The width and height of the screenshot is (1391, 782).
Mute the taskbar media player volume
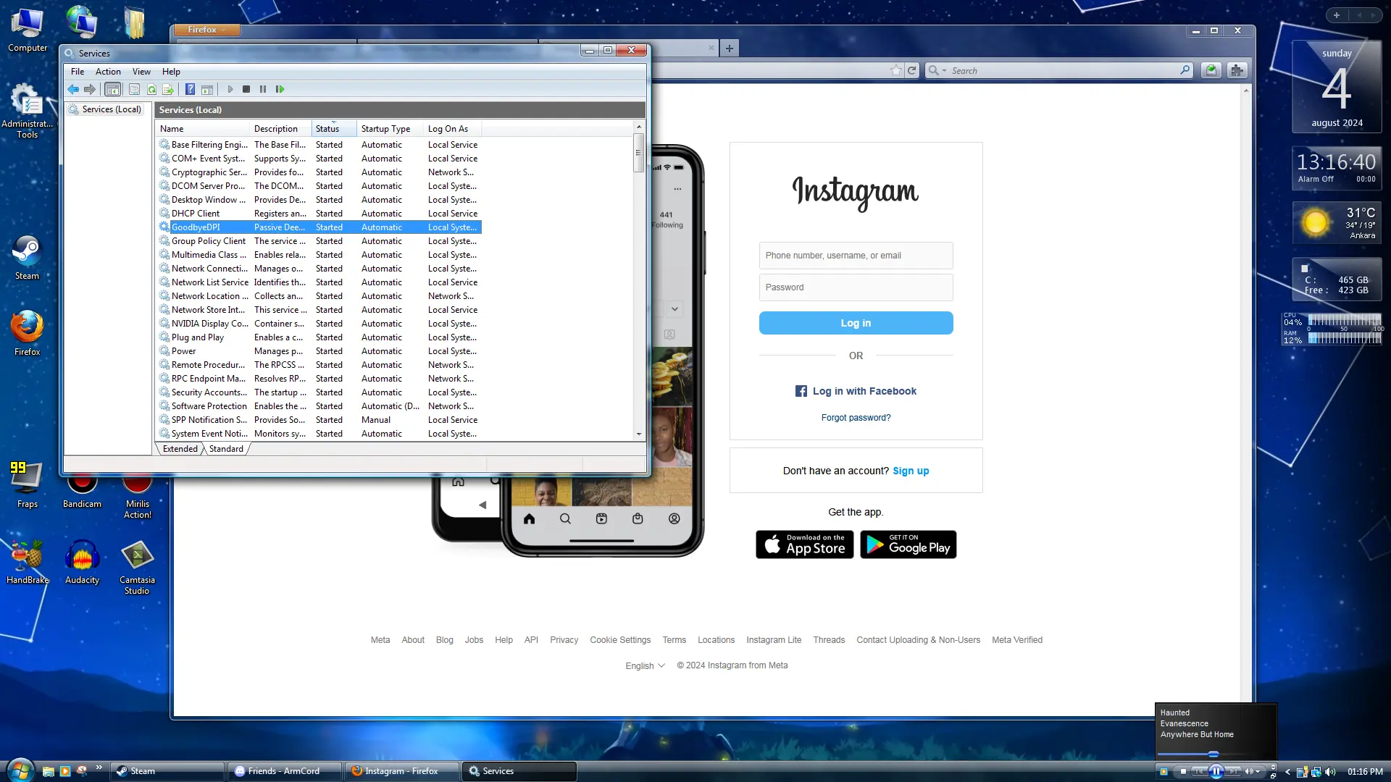(x=1248, y=772)
